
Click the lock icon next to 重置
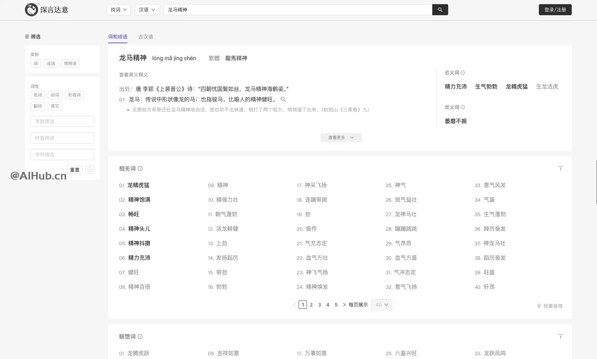pos(89,169)
